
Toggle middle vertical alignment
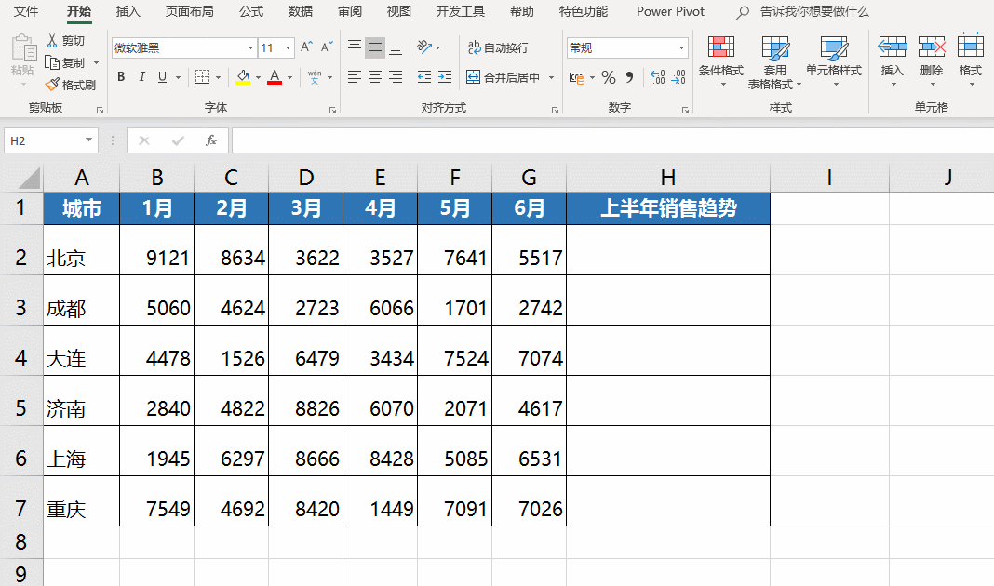click(x=375, y=47)
